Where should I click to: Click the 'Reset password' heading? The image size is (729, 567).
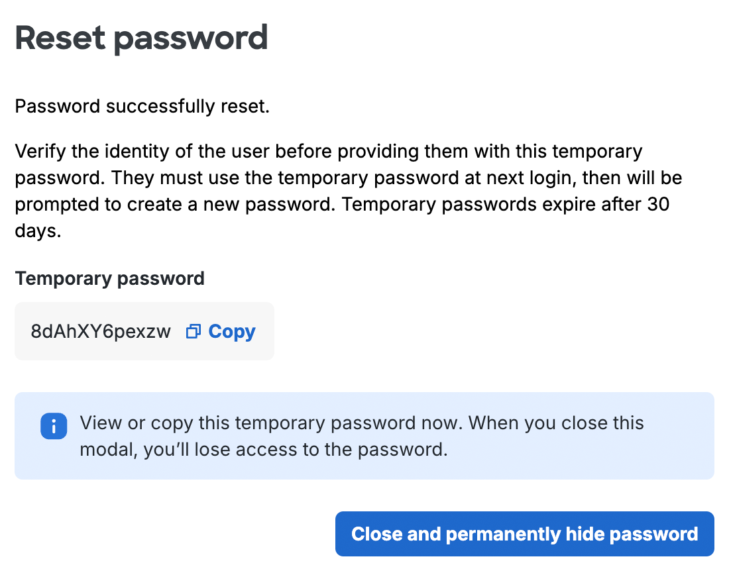click(141, 38)
